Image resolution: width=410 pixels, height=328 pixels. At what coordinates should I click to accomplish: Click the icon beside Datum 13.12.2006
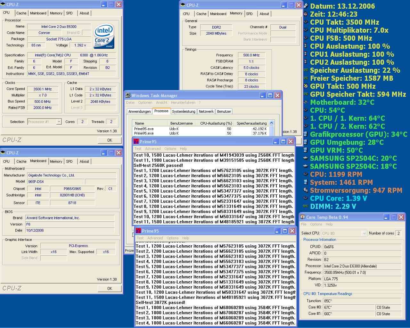(x=306, y=6)
